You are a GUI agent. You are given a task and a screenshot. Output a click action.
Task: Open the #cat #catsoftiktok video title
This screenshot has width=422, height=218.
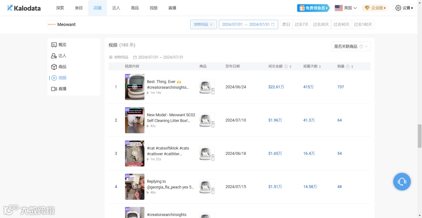[x=168, y=151]
